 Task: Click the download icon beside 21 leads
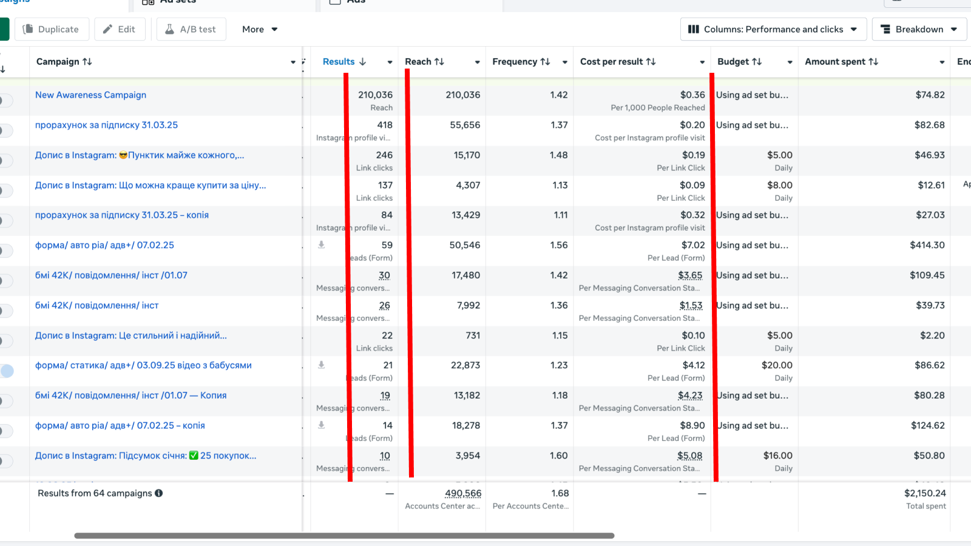coord(322,365)
